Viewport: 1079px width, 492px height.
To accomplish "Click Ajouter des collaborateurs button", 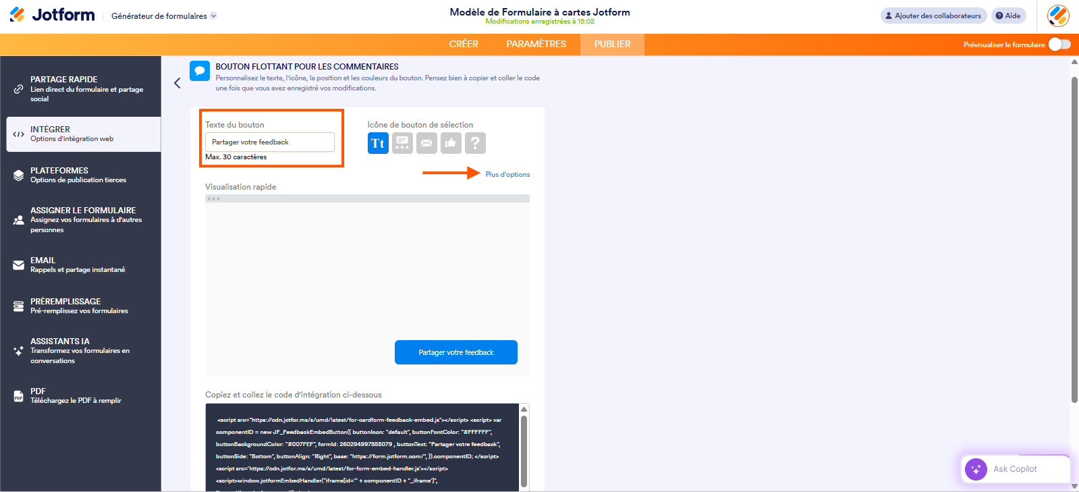I will tap(934, 16).
